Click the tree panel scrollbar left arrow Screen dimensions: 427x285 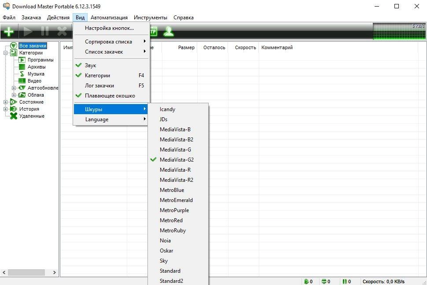pyautogui.click(x=4, y=272)
